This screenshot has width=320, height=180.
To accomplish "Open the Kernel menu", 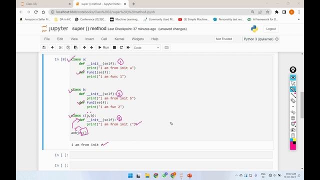I will coord(119,39).
